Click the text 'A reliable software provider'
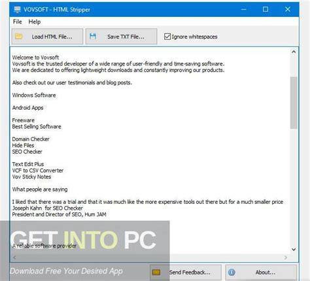310x281 pixels. click(44, 246)
